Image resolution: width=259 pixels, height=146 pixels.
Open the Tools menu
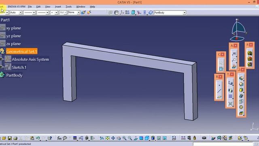click(68, 6)
